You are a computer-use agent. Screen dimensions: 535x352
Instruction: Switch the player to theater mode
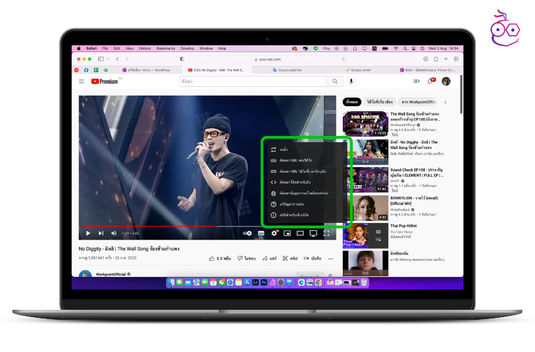pyautogui.click(x=300, y=233)
